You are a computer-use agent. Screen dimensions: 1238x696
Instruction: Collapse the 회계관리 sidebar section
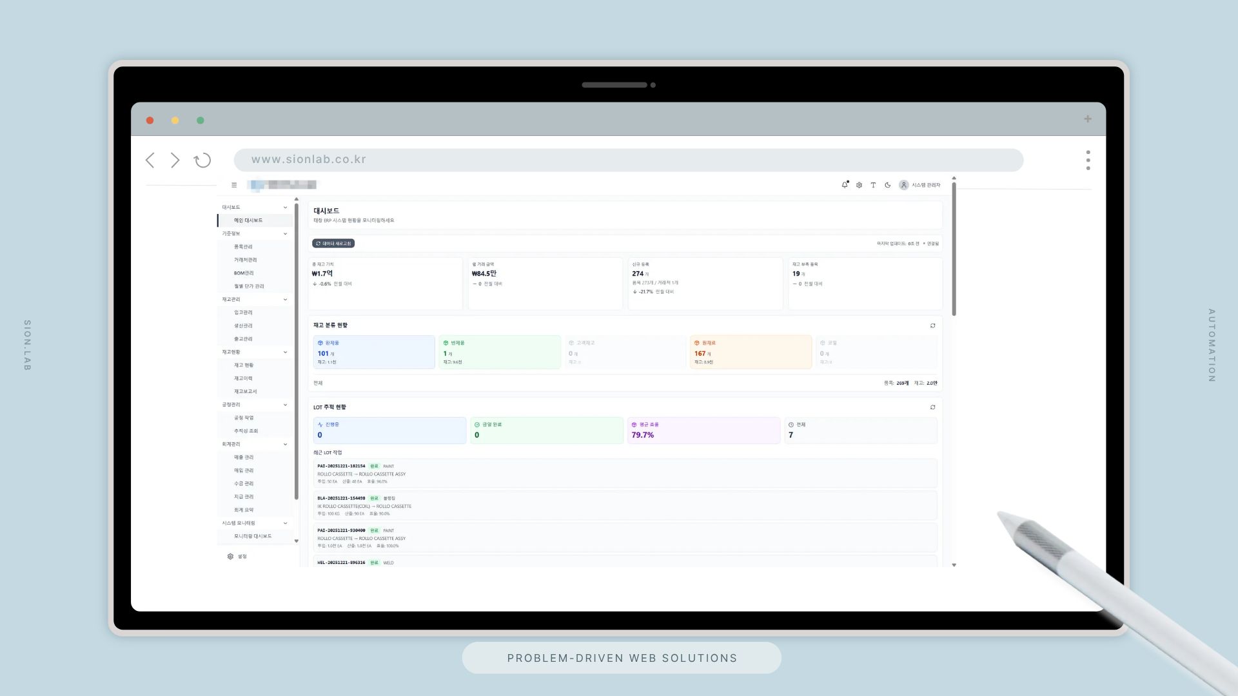tap(285, 445)
